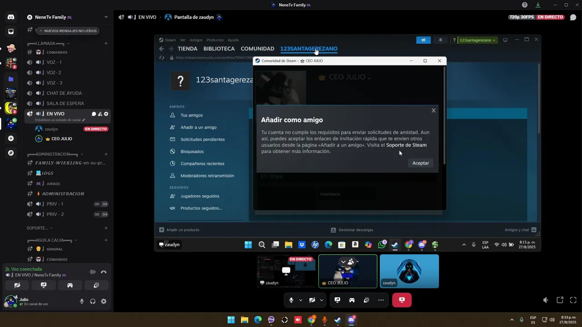
Task: Open microphone options arrow in stream controls
Action: tap(301, 300)
